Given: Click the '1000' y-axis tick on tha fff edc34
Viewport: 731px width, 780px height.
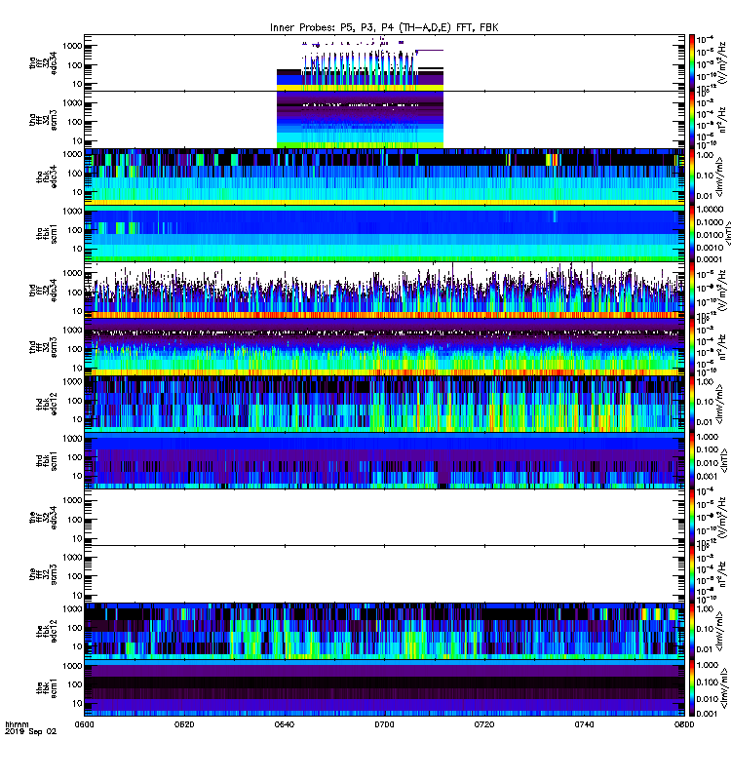Looking at the screenshot, I should [x=72, y=46].
